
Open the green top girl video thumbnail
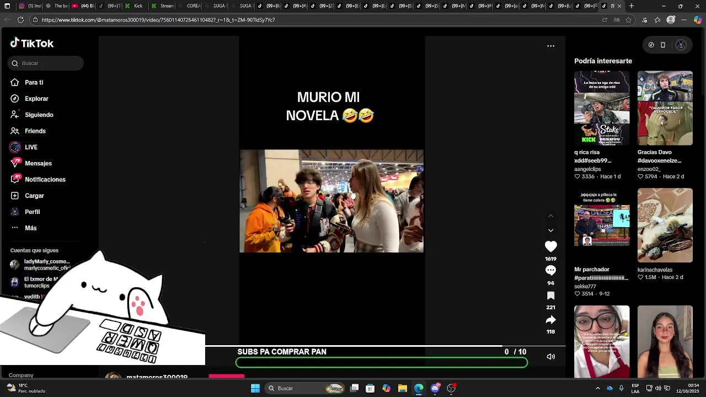(665, 342)
